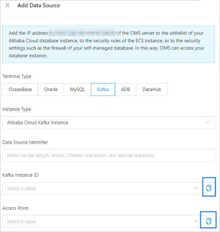
Task: Click the blue whitelist information notice
Action: (x=108, y=45)
